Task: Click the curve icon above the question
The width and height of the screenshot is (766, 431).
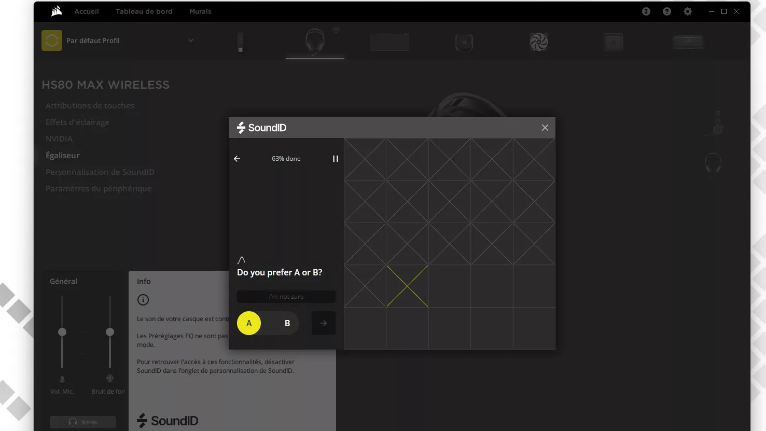Action: 241,260
